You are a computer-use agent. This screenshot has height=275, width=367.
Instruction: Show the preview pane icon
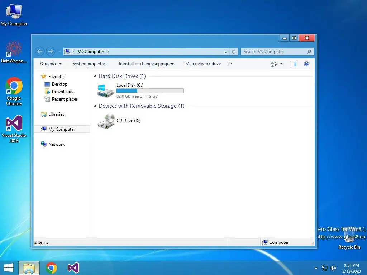click(x=293, y=64)
